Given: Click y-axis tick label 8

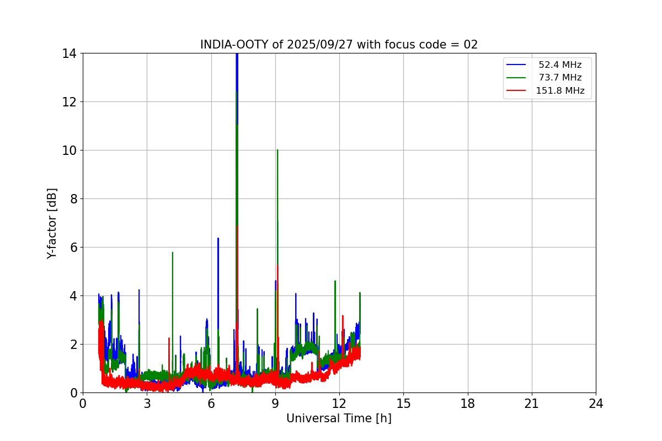Looking at the screenshot, I should point(72,199).
